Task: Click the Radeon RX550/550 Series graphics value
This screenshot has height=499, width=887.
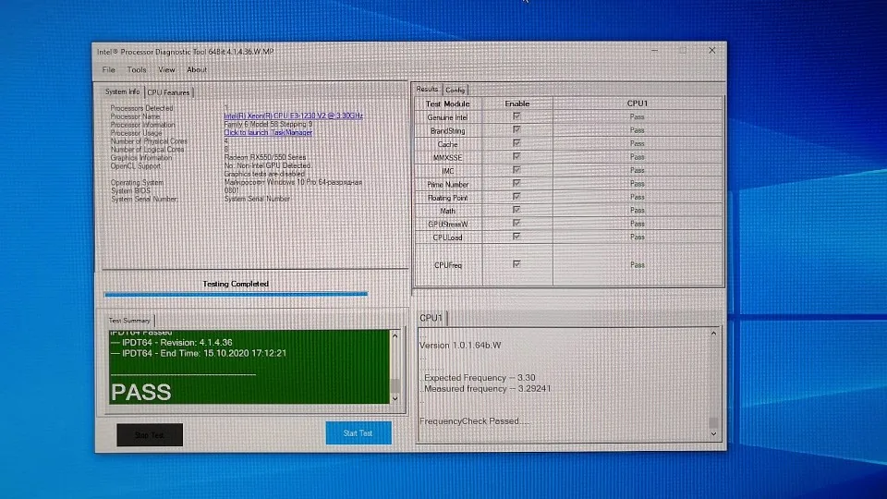Action: [x=265, y=157]
